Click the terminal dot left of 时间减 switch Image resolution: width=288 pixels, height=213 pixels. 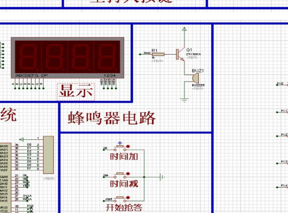(104, 177)
